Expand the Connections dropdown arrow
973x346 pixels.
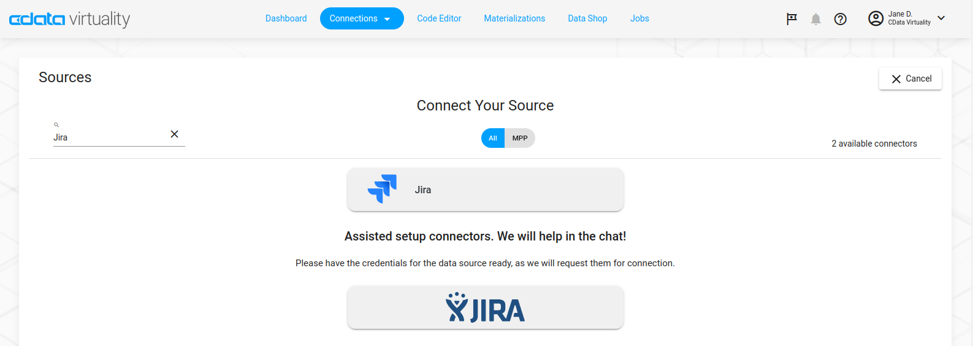[387, 19]
